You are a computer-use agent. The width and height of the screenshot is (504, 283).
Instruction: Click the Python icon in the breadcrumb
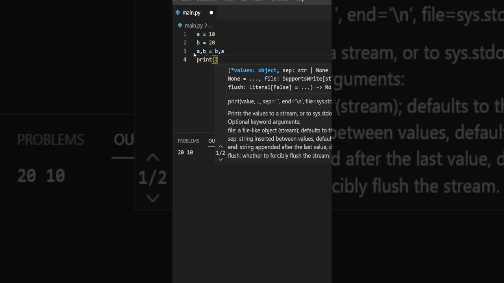(180, 26)
